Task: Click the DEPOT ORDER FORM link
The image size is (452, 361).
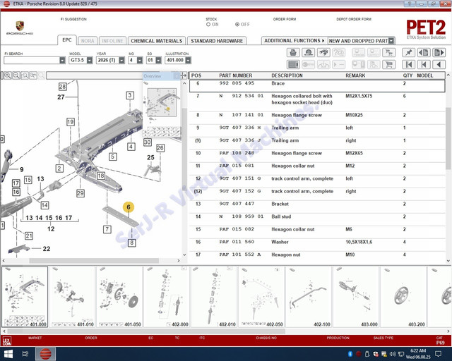Action: click(354, 19)
